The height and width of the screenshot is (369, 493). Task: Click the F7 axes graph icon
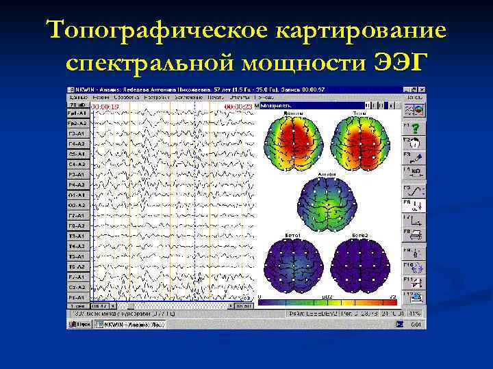point(414,220)
